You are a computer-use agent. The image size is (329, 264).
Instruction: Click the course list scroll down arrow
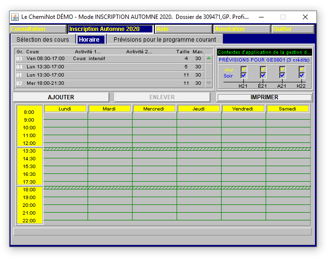[x=209, y=83]
